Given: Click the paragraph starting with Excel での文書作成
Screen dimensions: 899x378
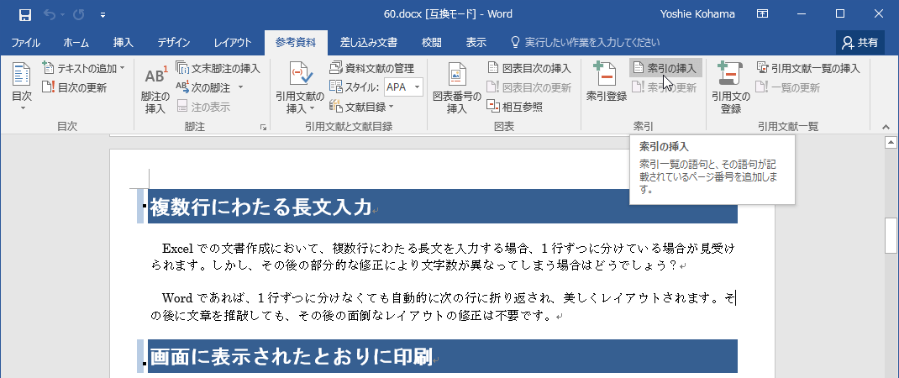Looking at the screenshot, I should (x=443, y=257).
